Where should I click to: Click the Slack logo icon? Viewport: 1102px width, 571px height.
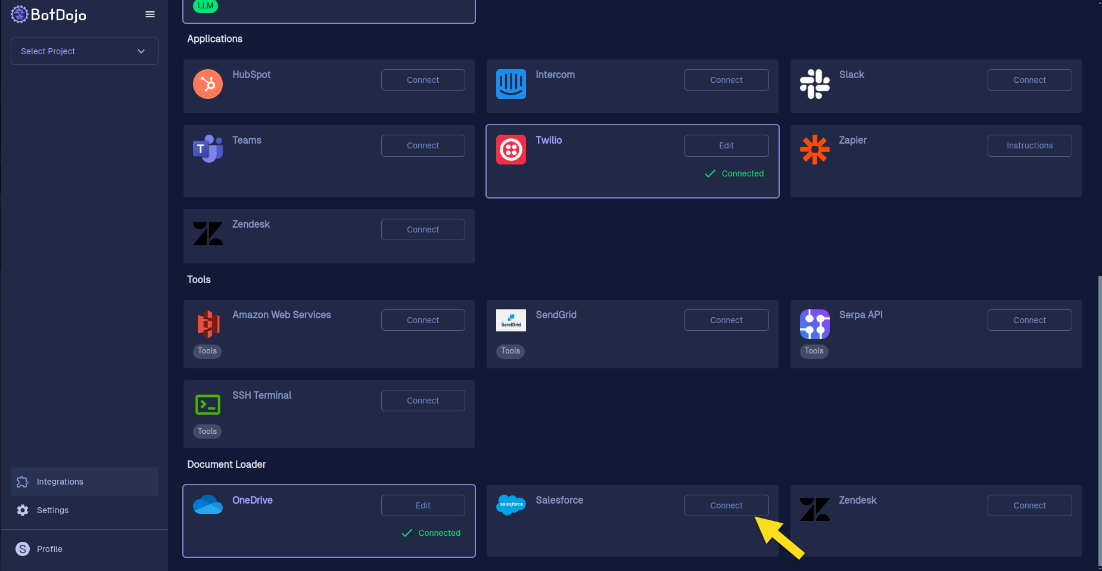point(815,84)
